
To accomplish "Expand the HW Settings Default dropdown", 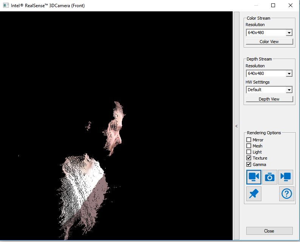I will [289, 90].
